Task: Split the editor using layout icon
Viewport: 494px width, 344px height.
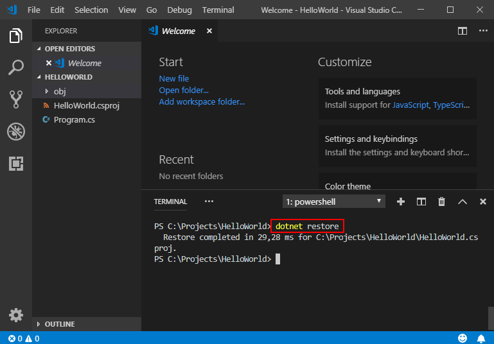Action: [462, 31]
